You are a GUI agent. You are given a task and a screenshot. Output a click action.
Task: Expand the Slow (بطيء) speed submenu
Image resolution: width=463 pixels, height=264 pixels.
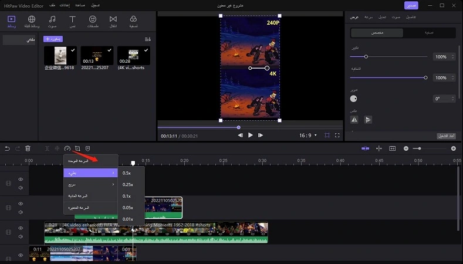(x=90, y=173)
